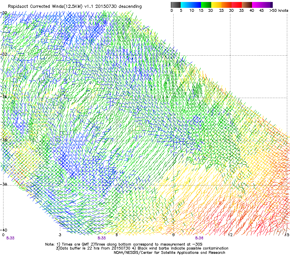Click the '8:38' pass time label
This screenshot has height=255, width=290.
tap(199, 238)
